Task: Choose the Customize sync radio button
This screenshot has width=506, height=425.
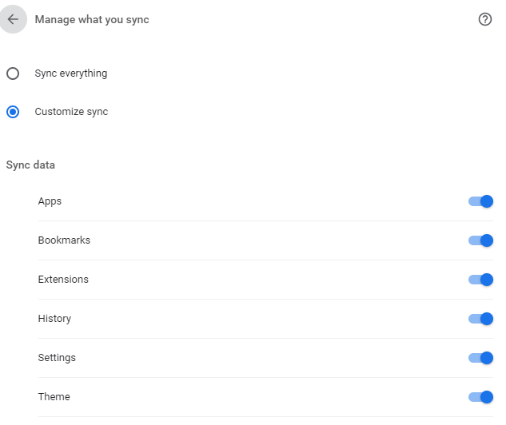Action: [x=13, y=112]
